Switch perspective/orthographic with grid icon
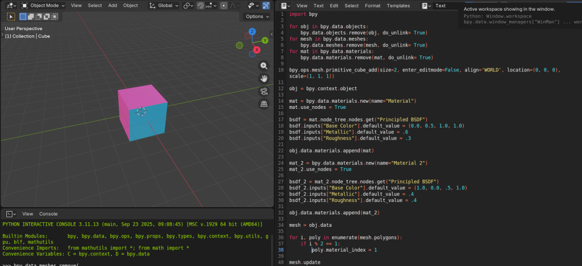Screen dimensions: 582x266 264,104
